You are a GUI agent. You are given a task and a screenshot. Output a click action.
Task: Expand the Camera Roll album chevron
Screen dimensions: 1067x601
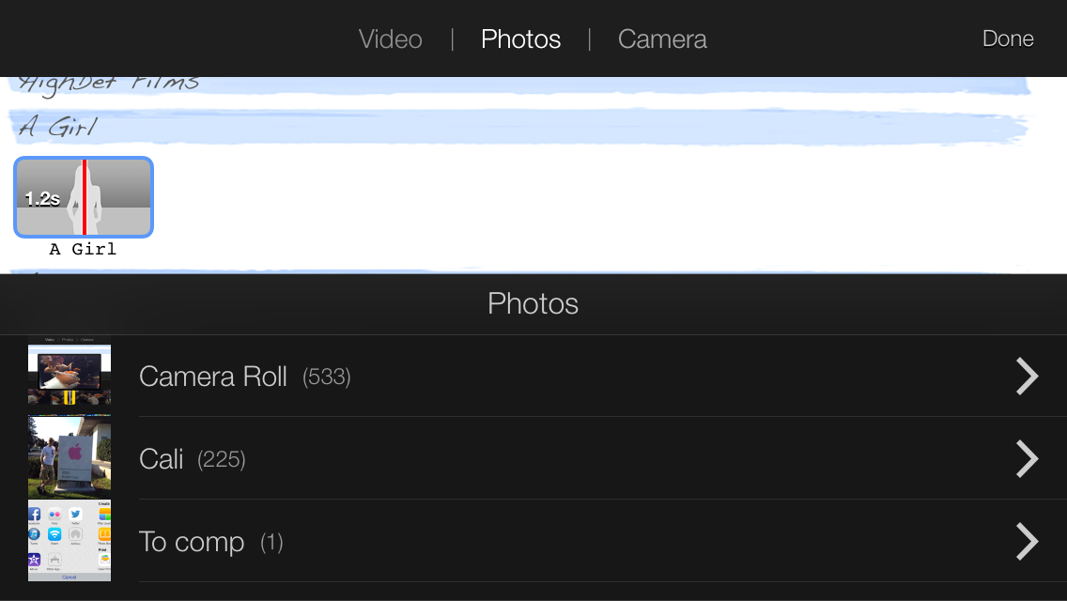[1027, 377]
